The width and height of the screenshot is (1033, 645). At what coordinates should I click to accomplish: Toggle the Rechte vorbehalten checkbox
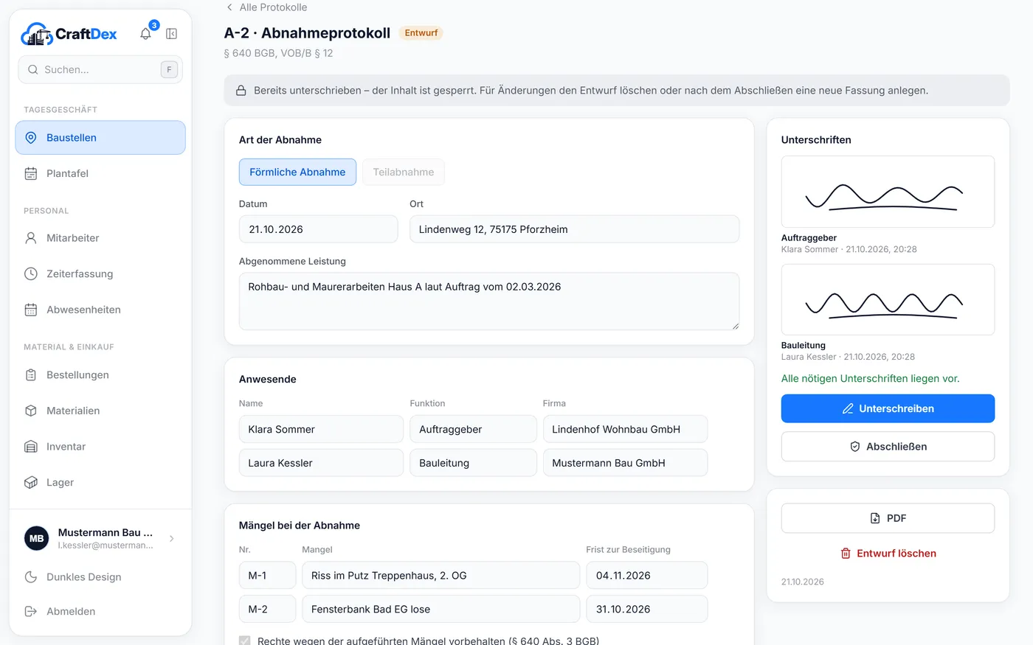click(x=245, y=641)
